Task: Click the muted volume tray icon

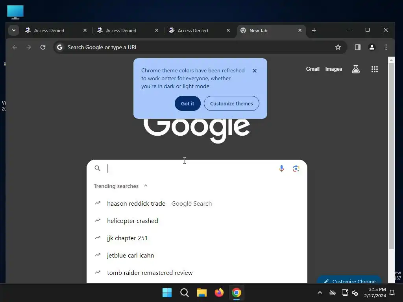Action: (x=355, y=293)
